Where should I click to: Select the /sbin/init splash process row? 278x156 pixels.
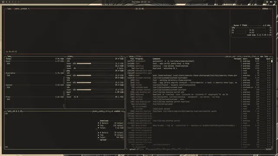click(199, 109)
